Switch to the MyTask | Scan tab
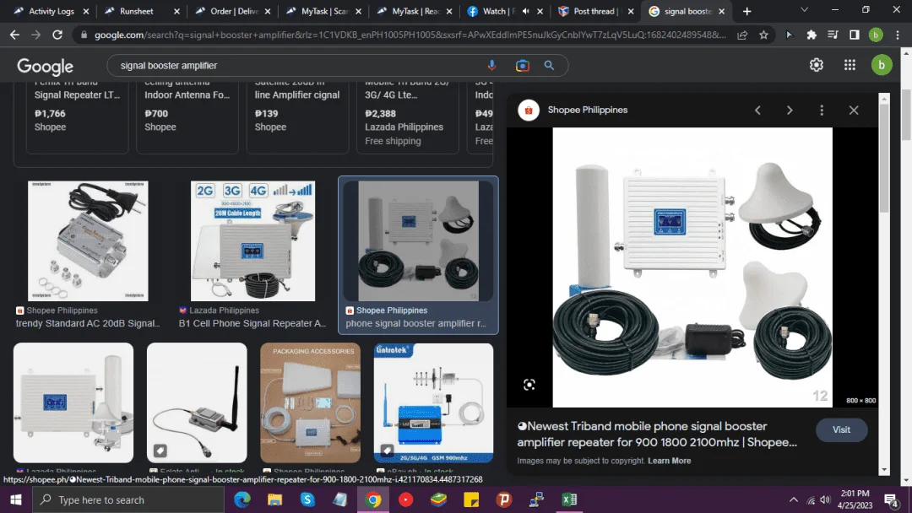912x513 pixels. pyautogui.click(x=323, y=11)
